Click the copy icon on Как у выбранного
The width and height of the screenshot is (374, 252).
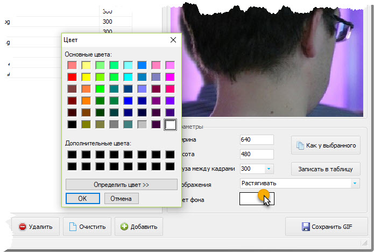[x=300, y=145]
